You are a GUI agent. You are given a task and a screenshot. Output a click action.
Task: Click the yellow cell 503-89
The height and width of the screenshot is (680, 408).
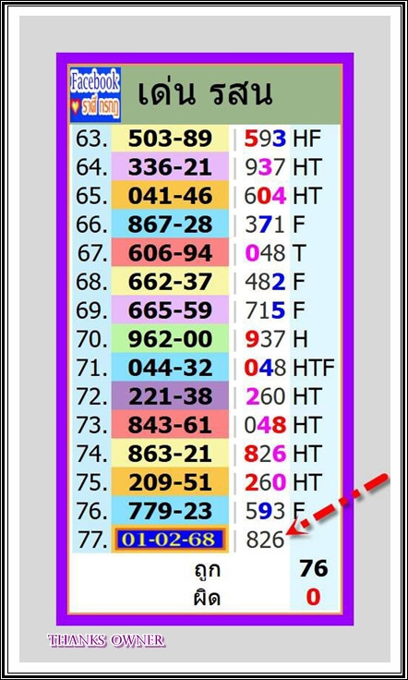170,139
